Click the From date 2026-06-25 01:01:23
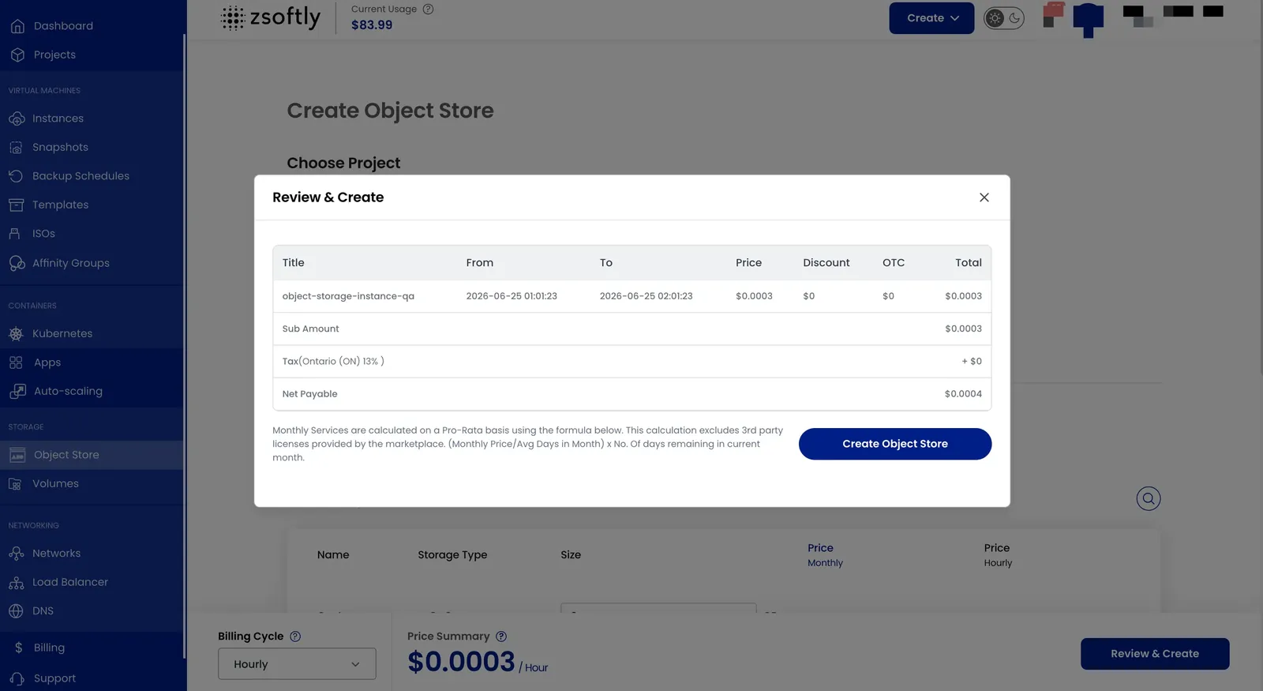 pyautogui.click(x=512, y=296)
